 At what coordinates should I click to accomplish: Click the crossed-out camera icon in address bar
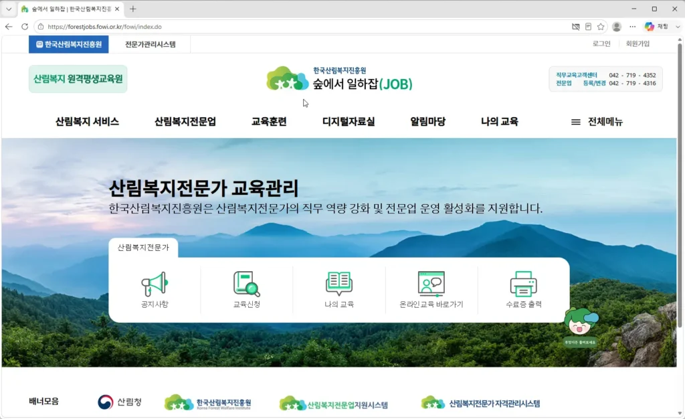[576, 27]
